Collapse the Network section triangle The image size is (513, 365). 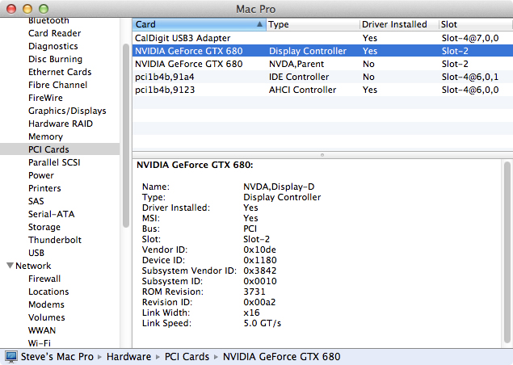[11, 265]
